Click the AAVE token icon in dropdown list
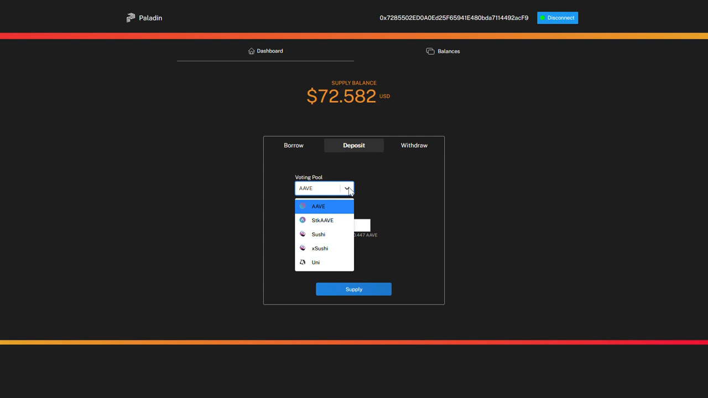 303,206
